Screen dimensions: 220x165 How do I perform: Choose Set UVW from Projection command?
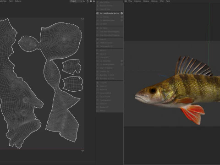[x=110, y=13]
